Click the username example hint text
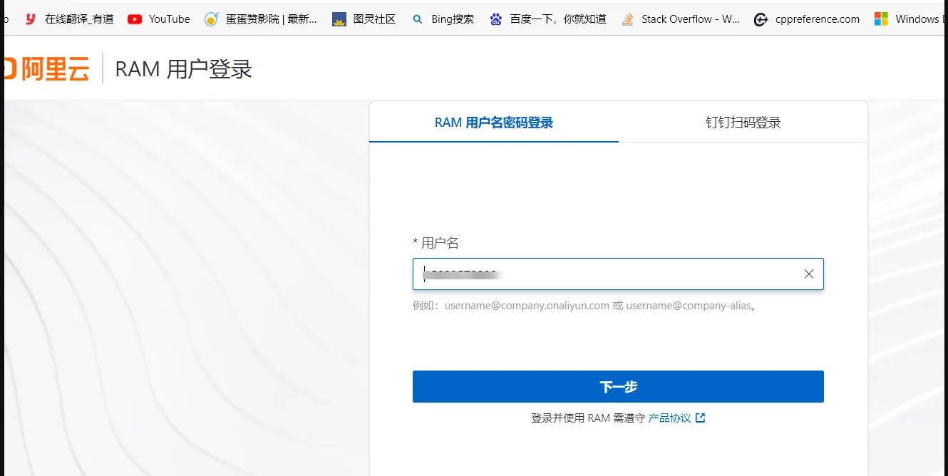Image resolution: width=948 pixels, height=476 pixels. click(584, 306)
